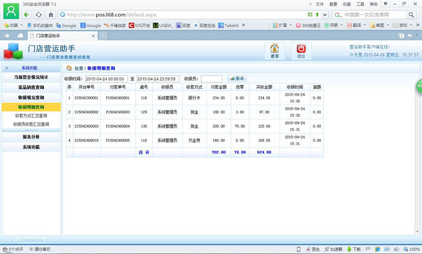Click the browser back arrow button
422x254 pixels.
coord(27,14)
